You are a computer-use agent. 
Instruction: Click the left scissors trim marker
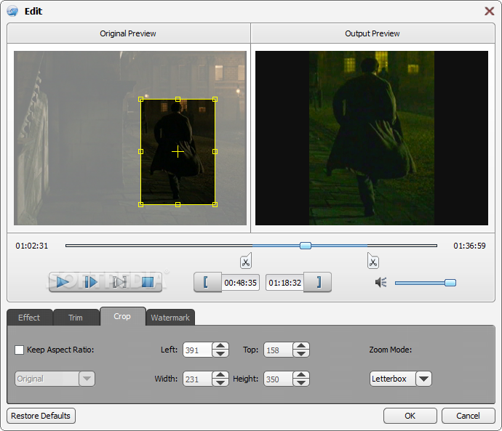coord(246,261)
